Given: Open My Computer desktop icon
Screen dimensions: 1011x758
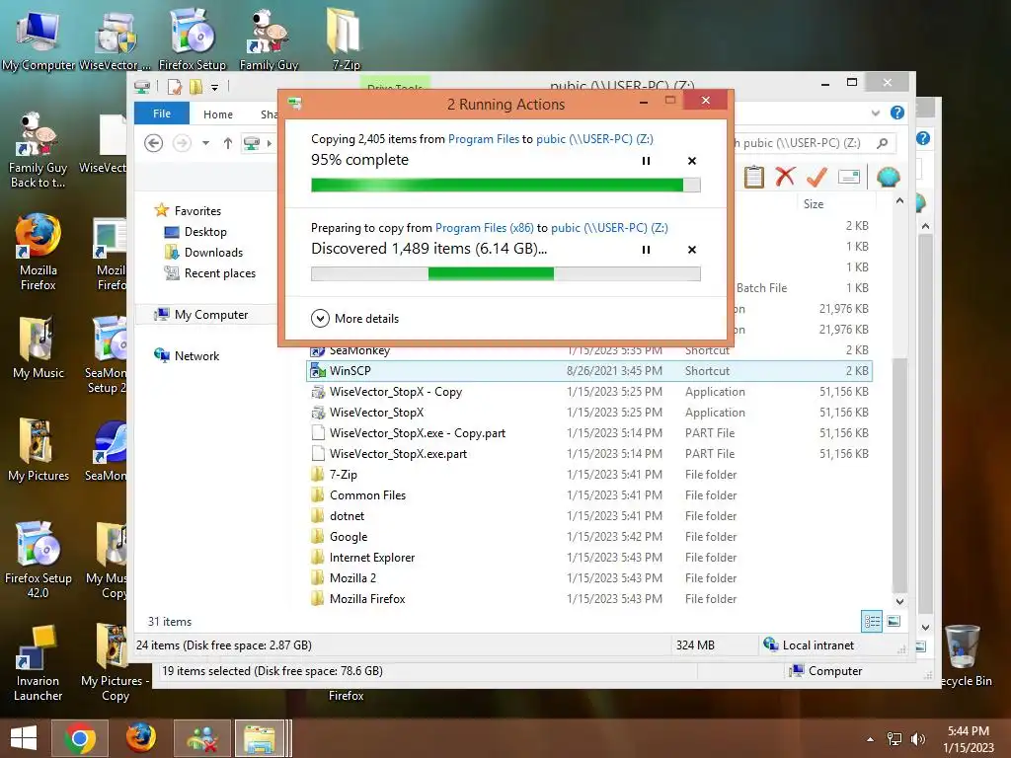Looking at the screenshot, I should (39, 39).
